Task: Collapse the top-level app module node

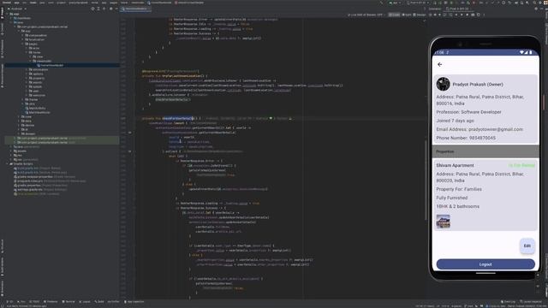Action: [7, 14]
